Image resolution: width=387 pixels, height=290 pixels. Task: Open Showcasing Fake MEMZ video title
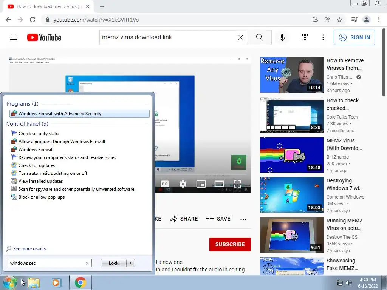[x=342, y=264]
